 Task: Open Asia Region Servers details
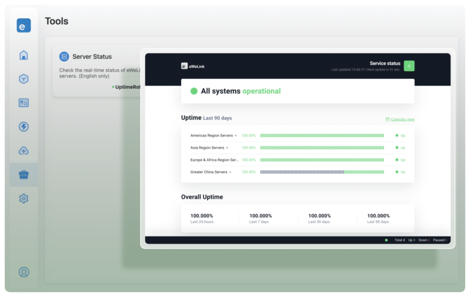coord(209,148)
